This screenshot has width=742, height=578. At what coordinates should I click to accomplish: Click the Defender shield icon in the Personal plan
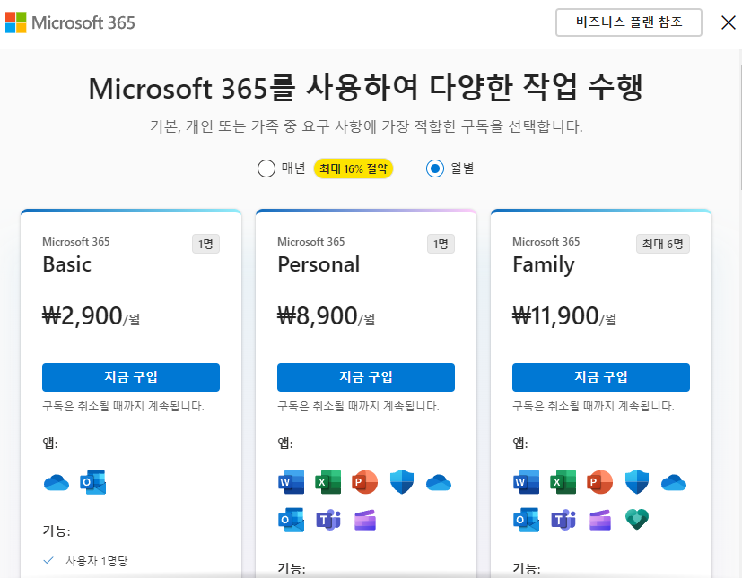tap(402, 482)
